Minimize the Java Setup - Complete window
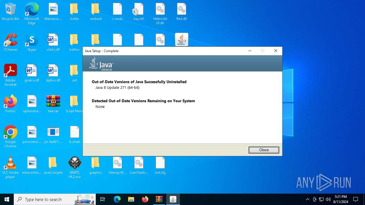The width and height of the screenshot is (365, 205). pos(250,51)
